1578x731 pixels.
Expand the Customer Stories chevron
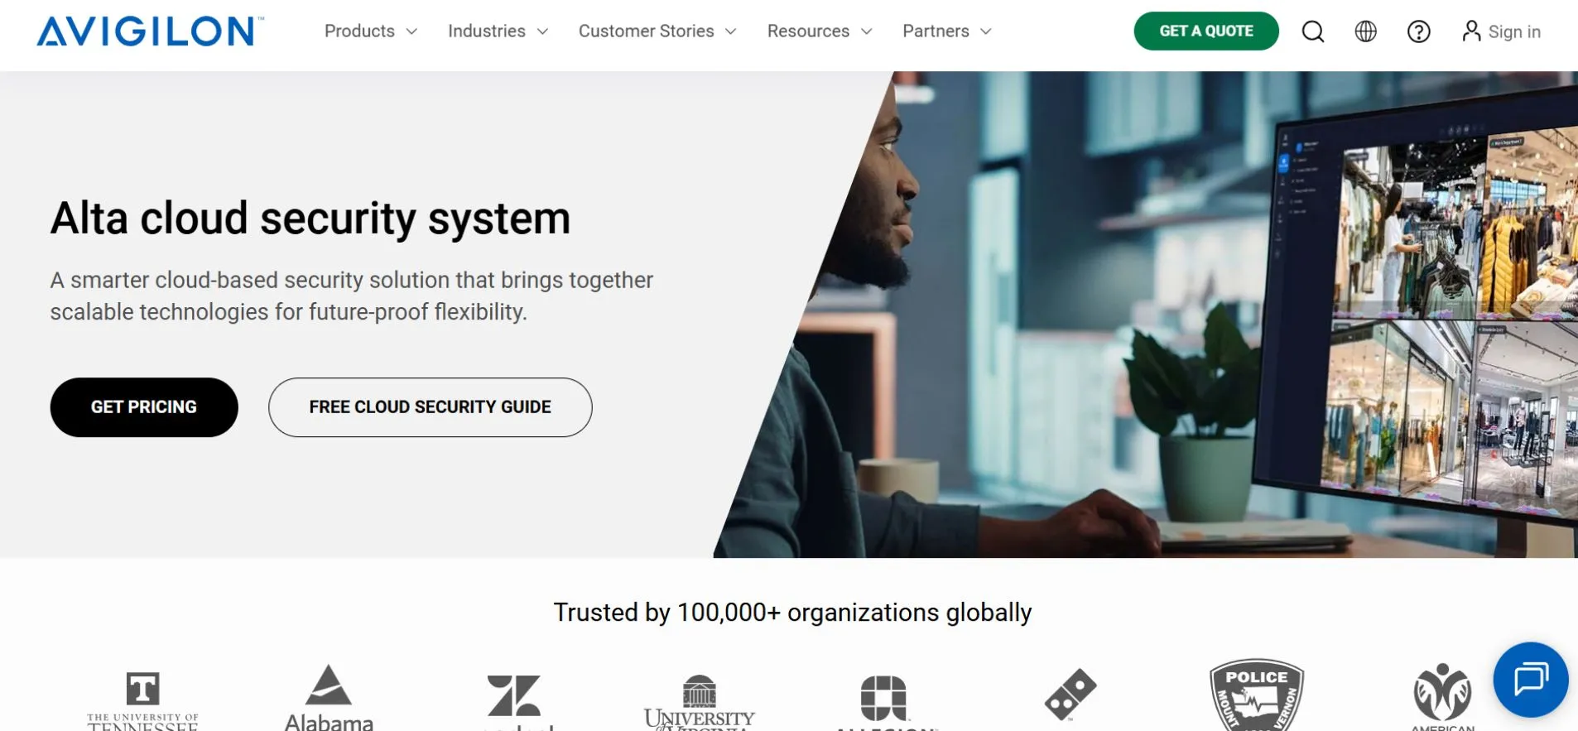[731, 31]
